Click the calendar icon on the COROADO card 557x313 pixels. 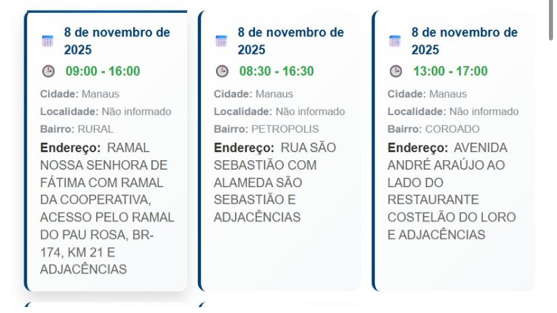[x=395, y=40]
